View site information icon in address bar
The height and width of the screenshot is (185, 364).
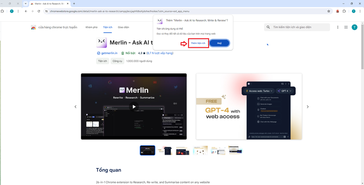tap(47, 11)
